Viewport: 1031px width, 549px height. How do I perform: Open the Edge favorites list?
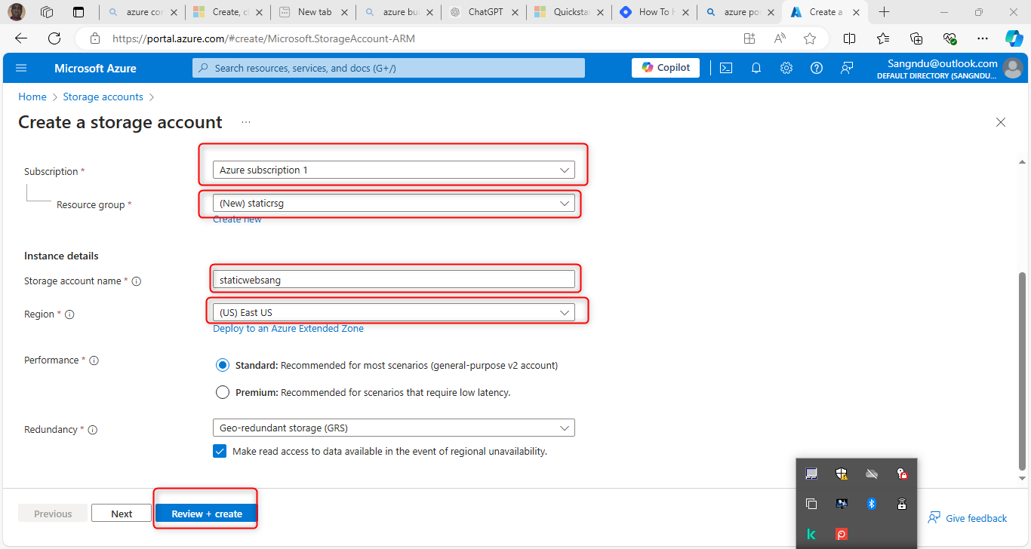(883, 38)
